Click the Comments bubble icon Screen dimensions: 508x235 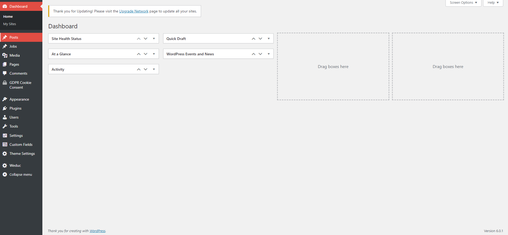5,73
